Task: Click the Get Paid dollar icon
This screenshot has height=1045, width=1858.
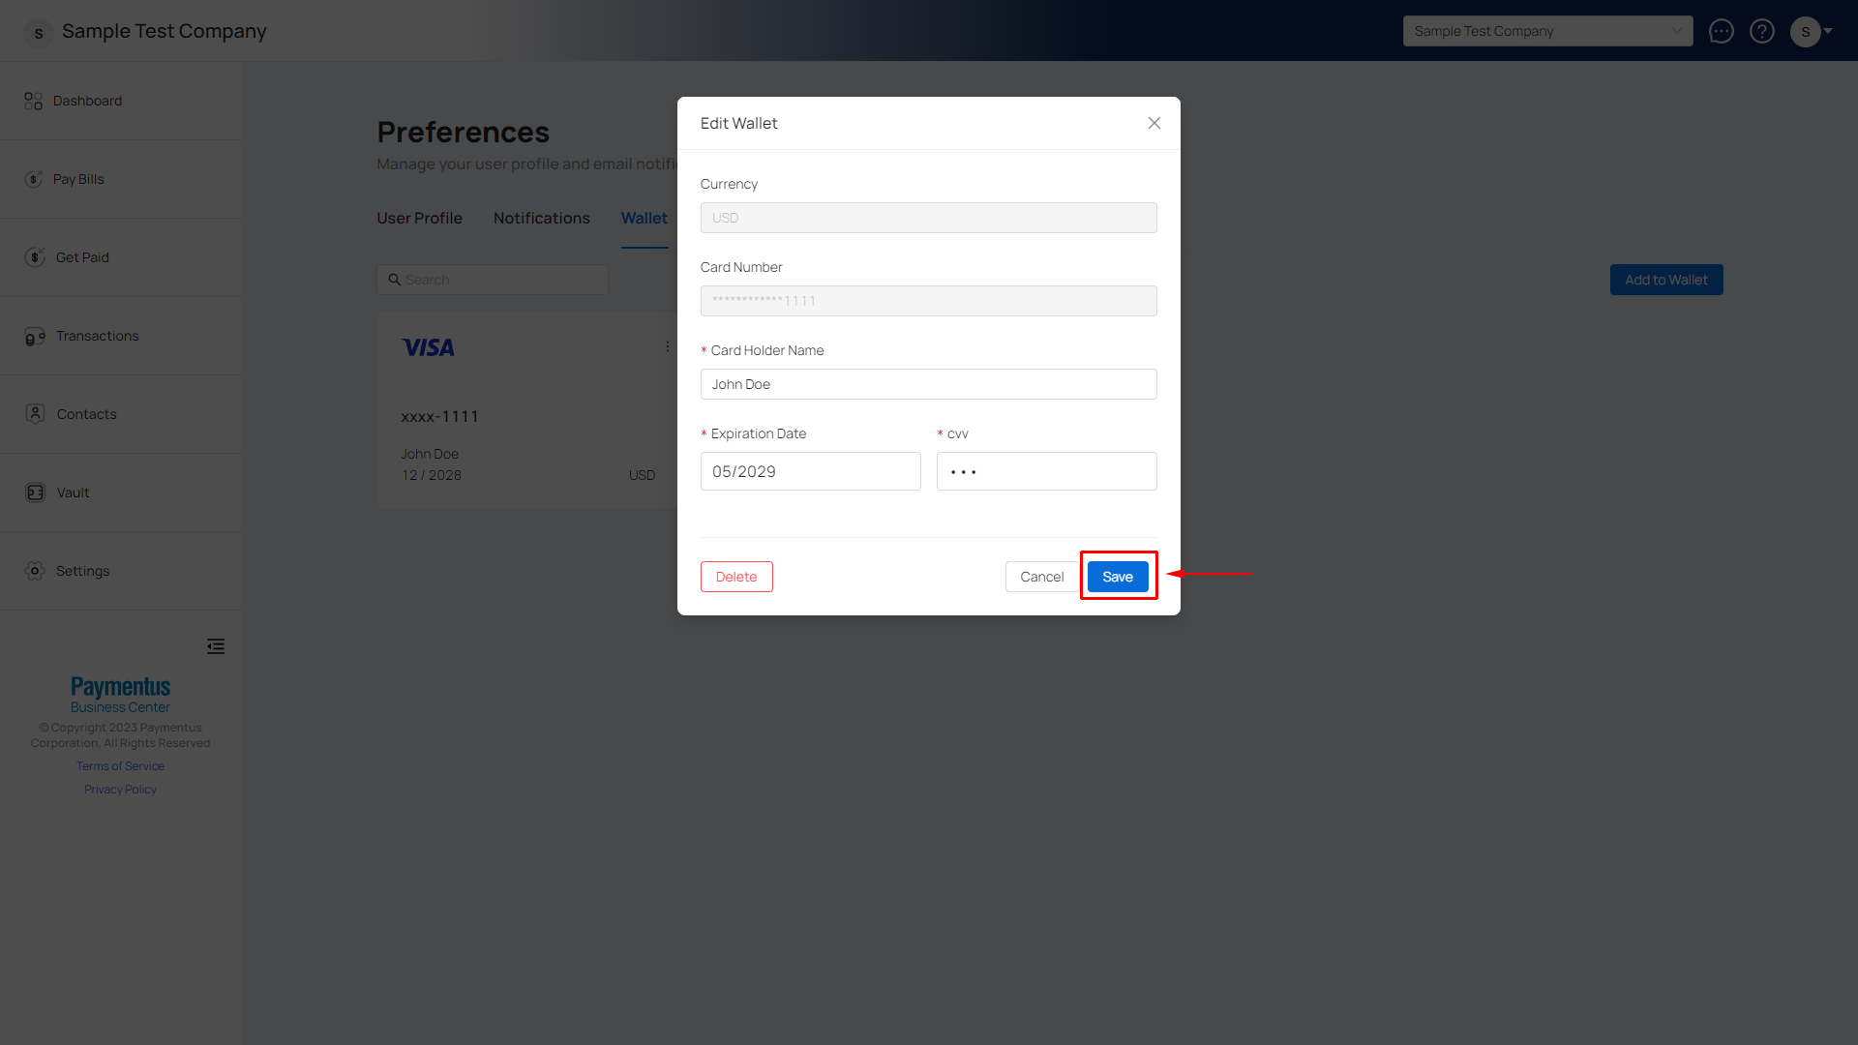Action: click(x=35, y=257)
